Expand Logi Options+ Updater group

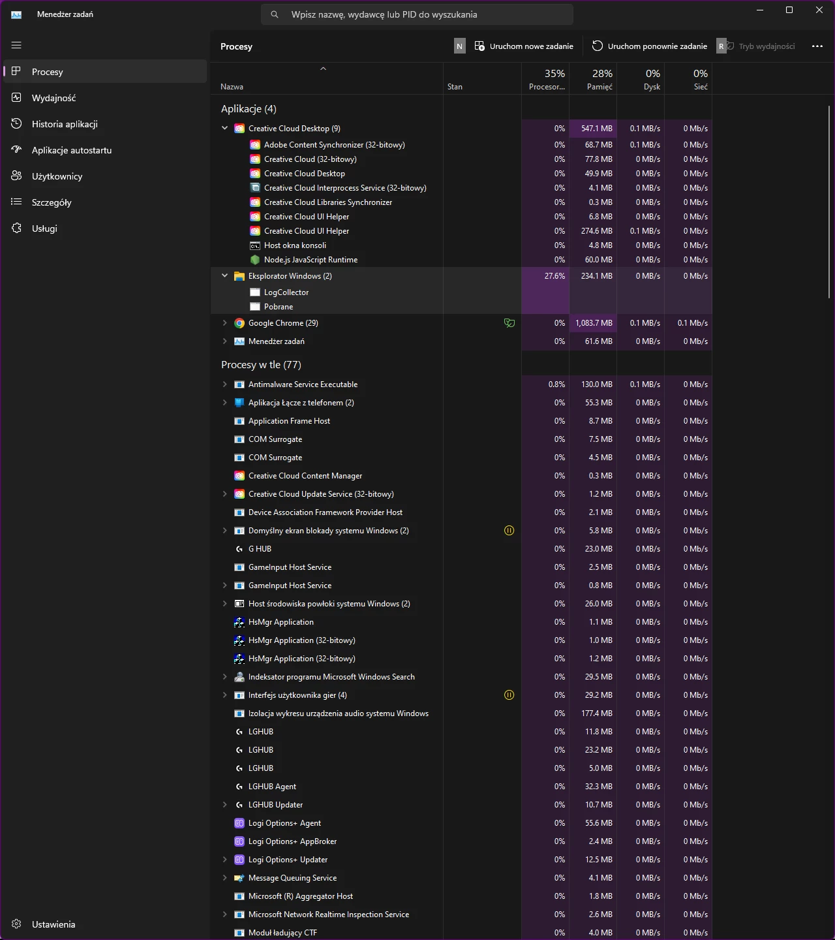tap(225, 860)
